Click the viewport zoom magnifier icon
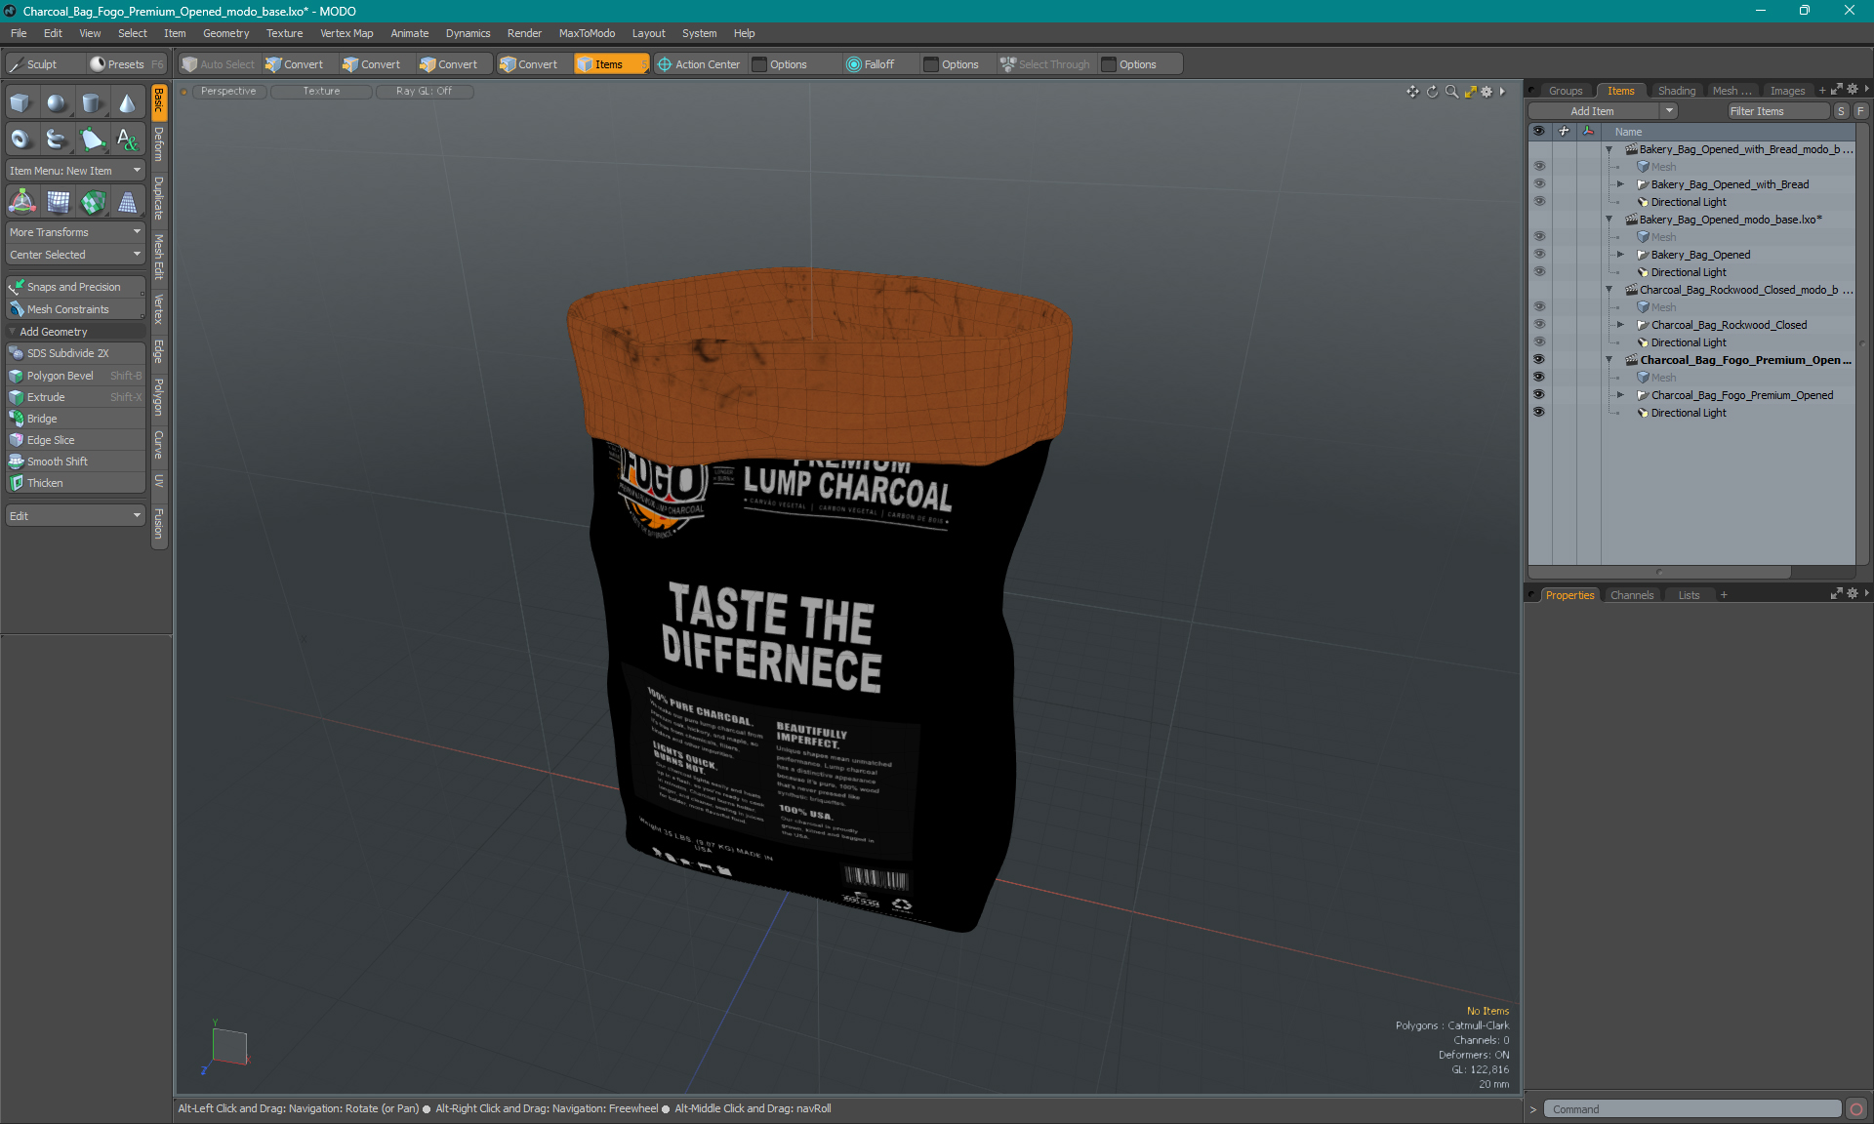 coord(1451,91)
